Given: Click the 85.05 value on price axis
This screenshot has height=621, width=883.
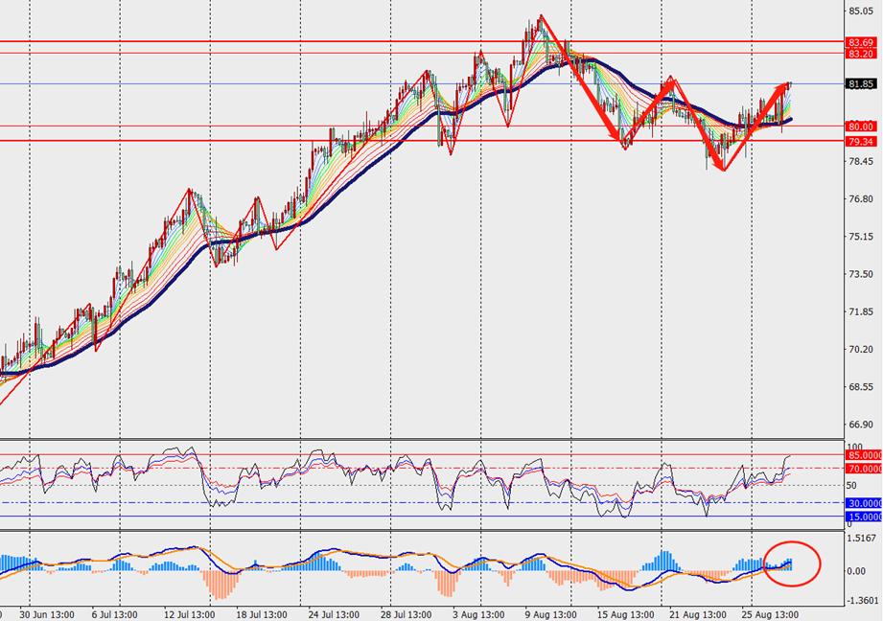Looking at the screenshot, I should (x=860, y=11).
